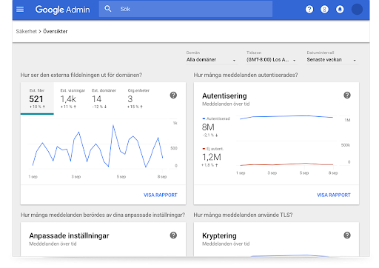Open the user account avatar

click(x=357, y=10)
